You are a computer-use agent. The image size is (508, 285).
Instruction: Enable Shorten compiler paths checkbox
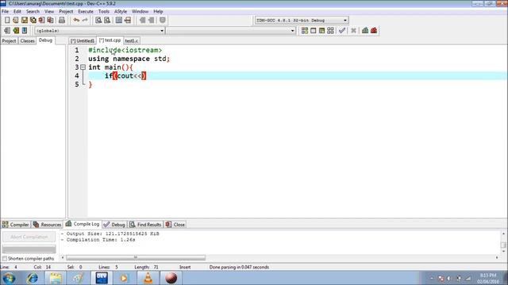pos(5,259)
